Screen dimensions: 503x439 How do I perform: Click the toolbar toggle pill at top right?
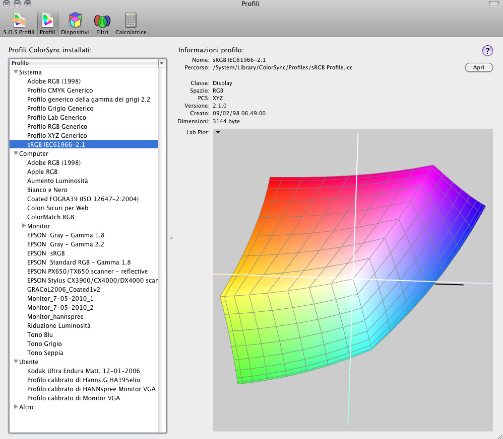[495, 4]
